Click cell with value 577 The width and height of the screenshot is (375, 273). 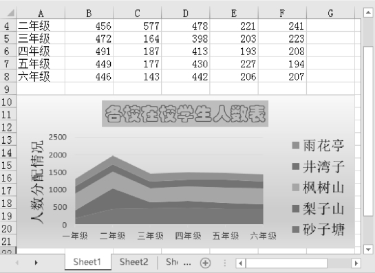tap(138, 26)
